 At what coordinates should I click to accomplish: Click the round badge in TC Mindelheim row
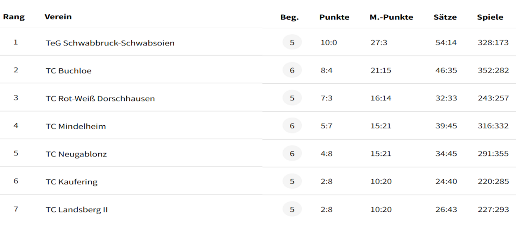pos(292,126)
